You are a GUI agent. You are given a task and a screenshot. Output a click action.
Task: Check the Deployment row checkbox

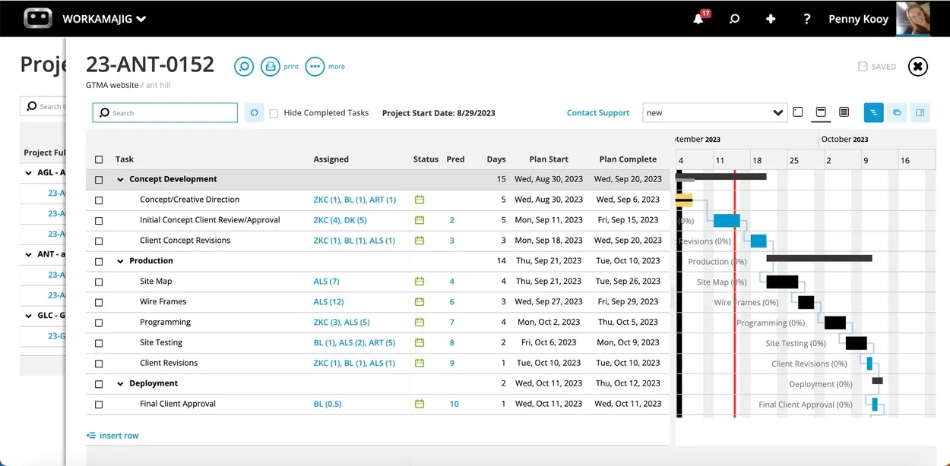(x=99, y=385)
